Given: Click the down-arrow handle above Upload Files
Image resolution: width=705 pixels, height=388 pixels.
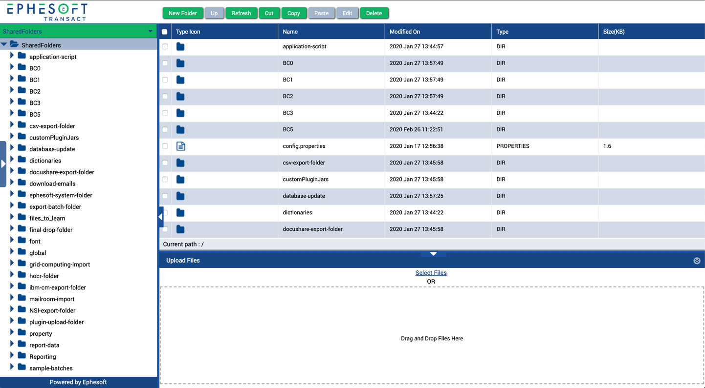Looking at the screenshot, I should pyautogui.click(x=433, y=254).
